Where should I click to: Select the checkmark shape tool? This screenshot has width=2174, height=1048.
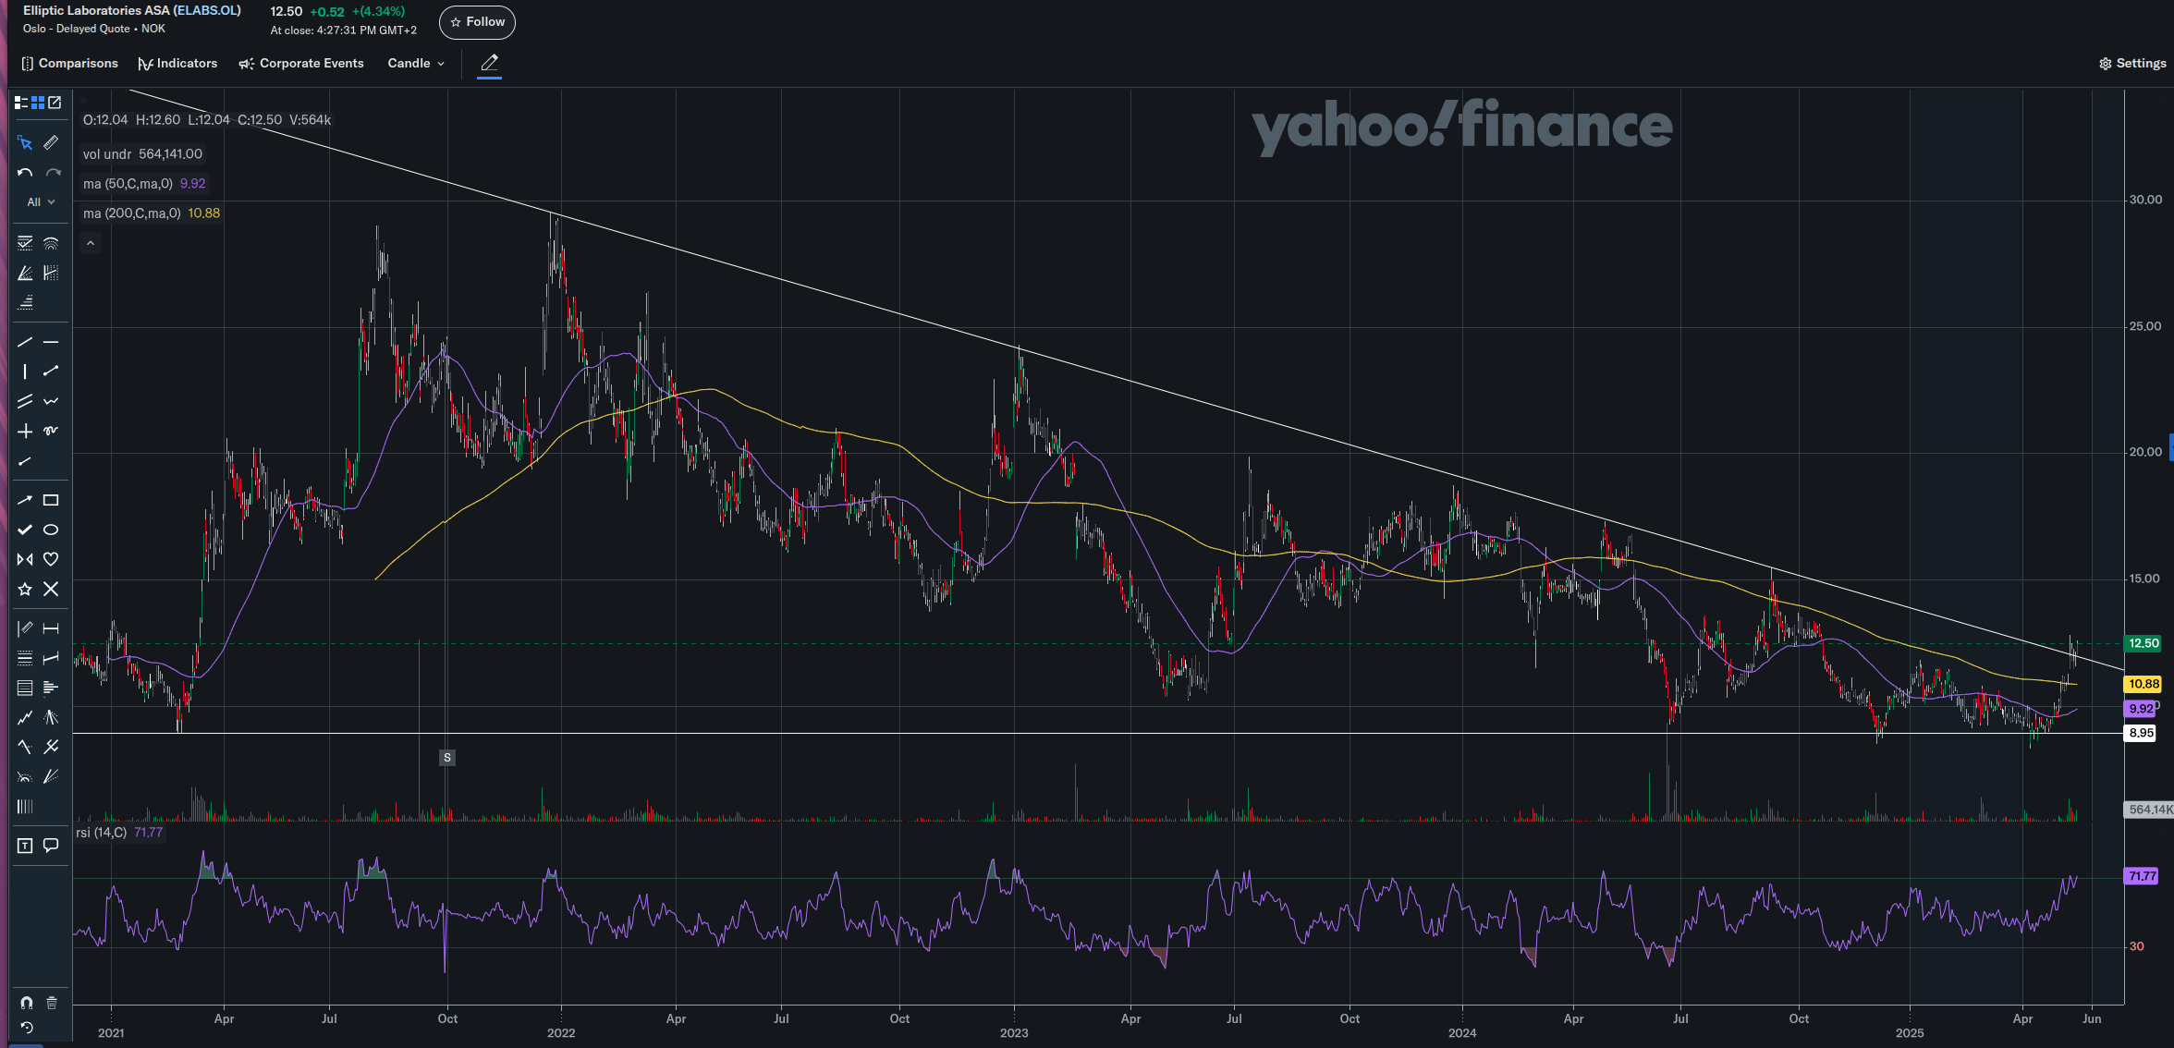[25, 530]
